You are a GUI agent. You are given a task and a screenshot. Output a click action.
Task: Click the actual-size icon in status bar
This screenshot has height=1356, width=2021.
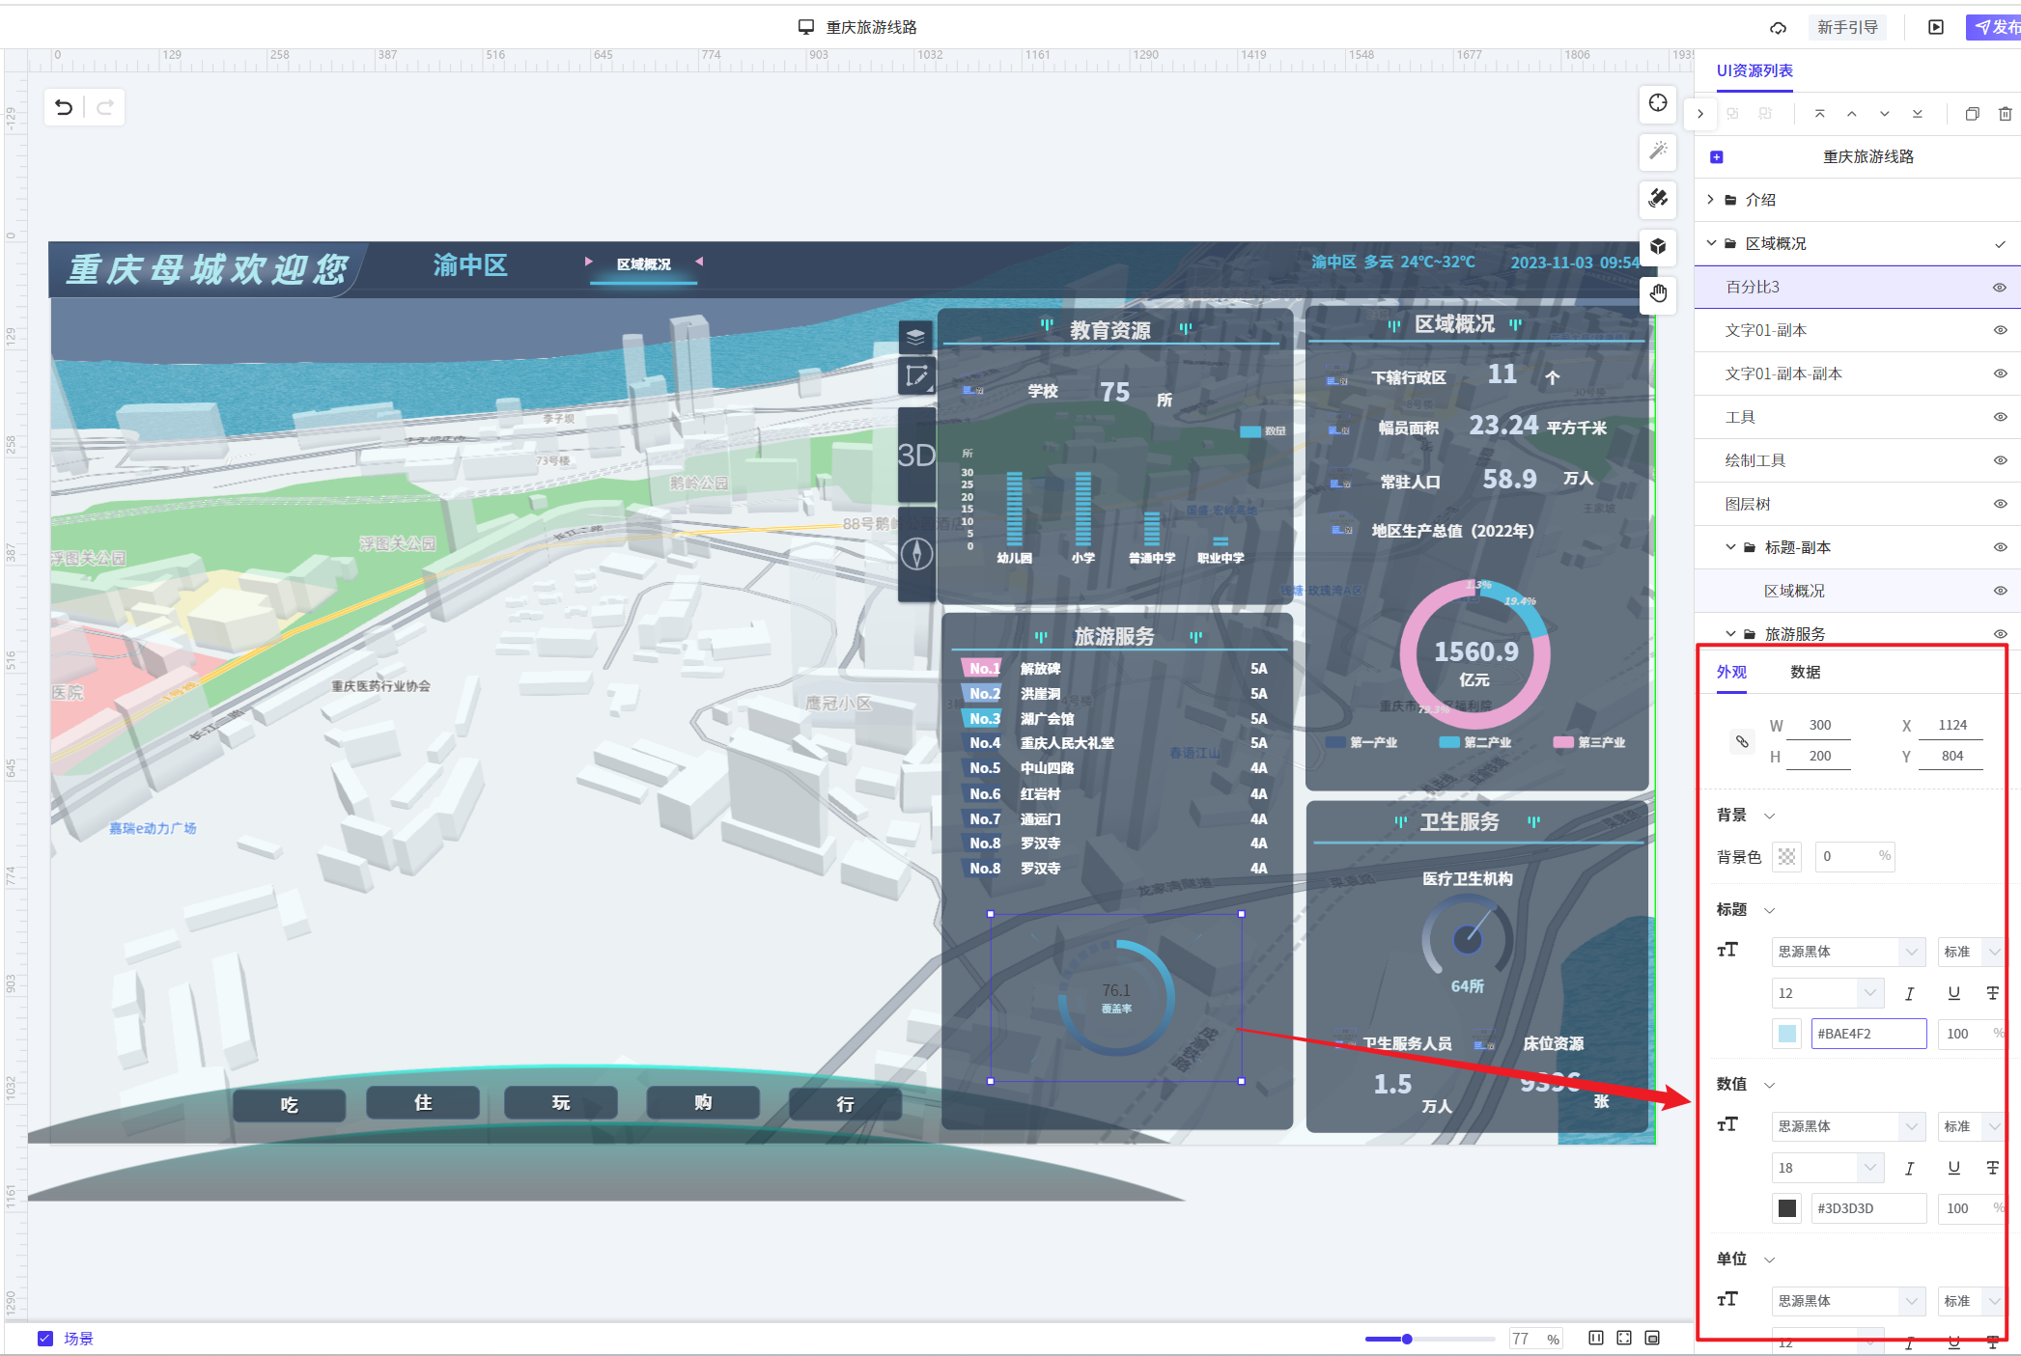click(1652, 1338)
